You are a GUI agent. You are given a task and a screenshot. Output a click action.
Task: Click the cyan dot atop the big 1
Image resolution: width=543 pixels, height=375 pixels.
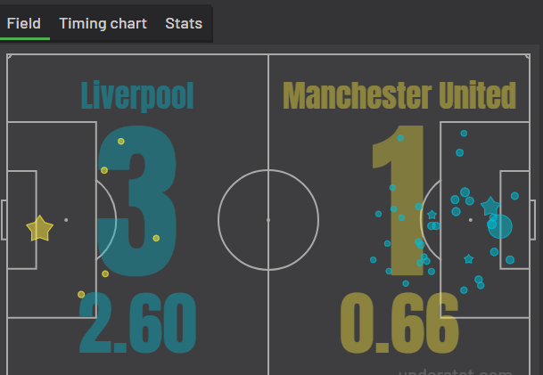[x=400, y=138]
